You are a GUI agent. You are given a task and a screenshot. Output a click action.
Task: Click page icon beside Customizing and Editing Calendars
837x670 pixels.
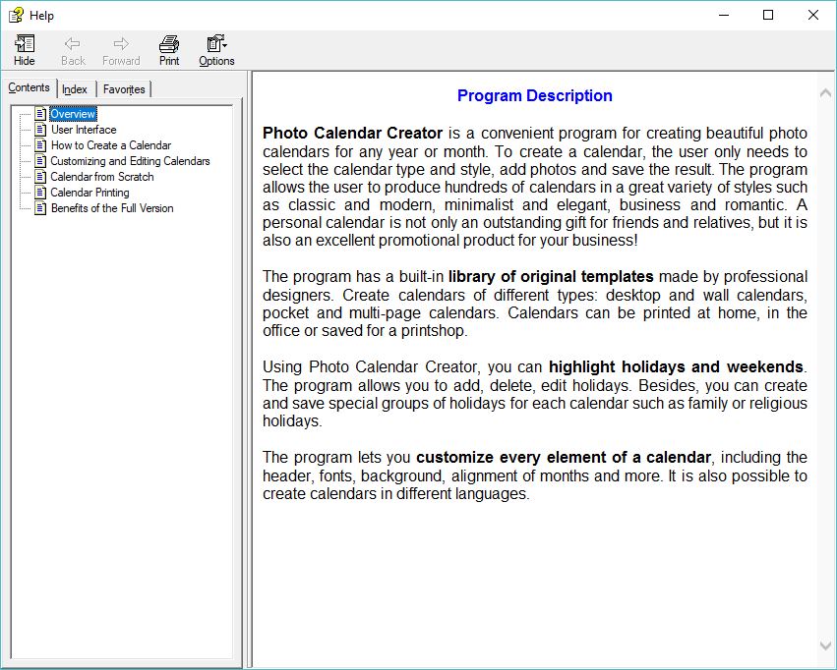(40, 161)
